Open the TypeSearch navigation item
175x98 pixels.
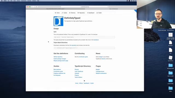(91, 13)
